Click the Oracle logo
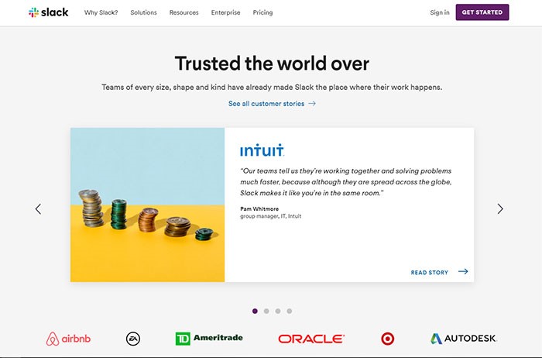The width and height of the screenshot is (542, 358). (x=311, y=339)
